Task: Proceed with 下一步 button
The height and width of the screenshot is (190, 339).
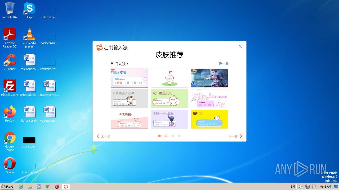Action: (x=235, y=136)
